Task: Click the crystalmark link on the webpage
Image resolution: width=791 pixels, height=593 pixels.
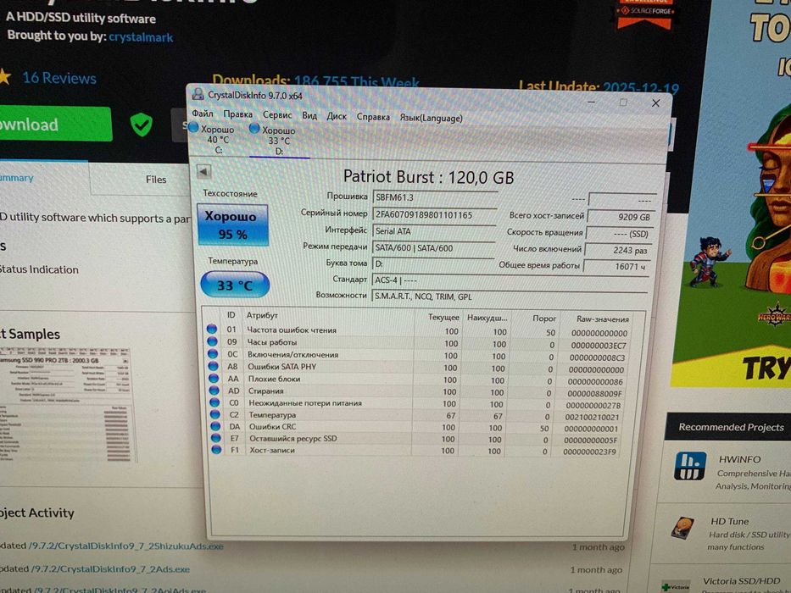Action: point(141,36)
